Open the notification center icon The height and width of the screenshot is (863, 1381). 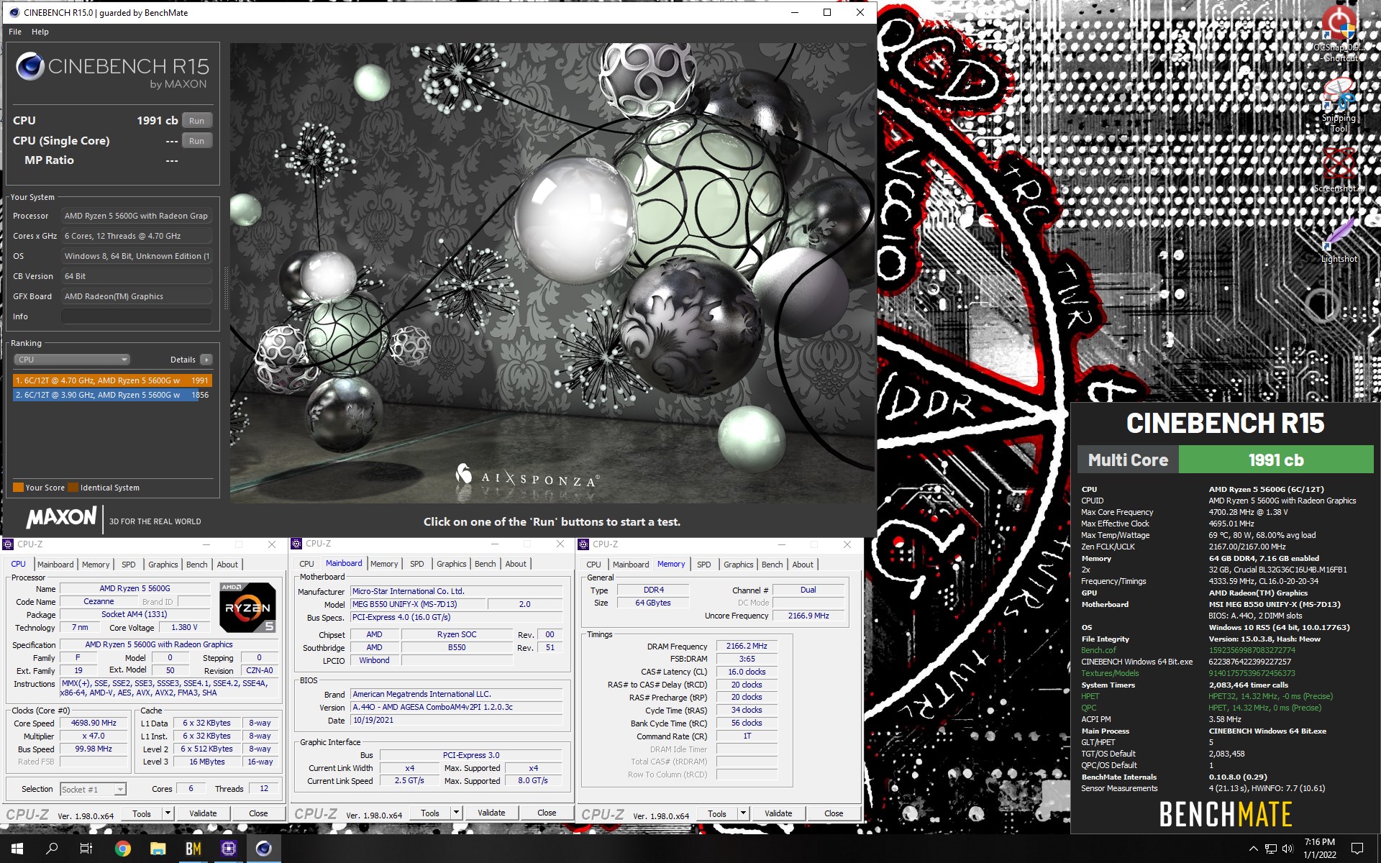[1357, 849]
